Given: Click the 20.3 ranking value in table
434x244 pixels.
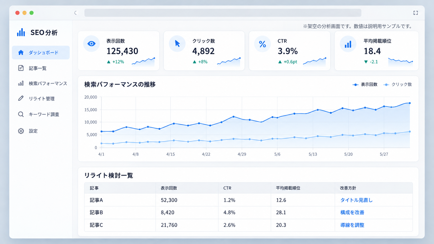Looking at the screenshot, I should click(281, 225).
